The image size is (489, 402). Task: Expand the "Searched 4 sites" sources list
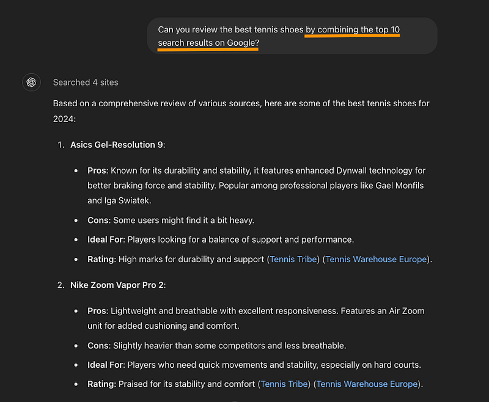coord(86,82)
